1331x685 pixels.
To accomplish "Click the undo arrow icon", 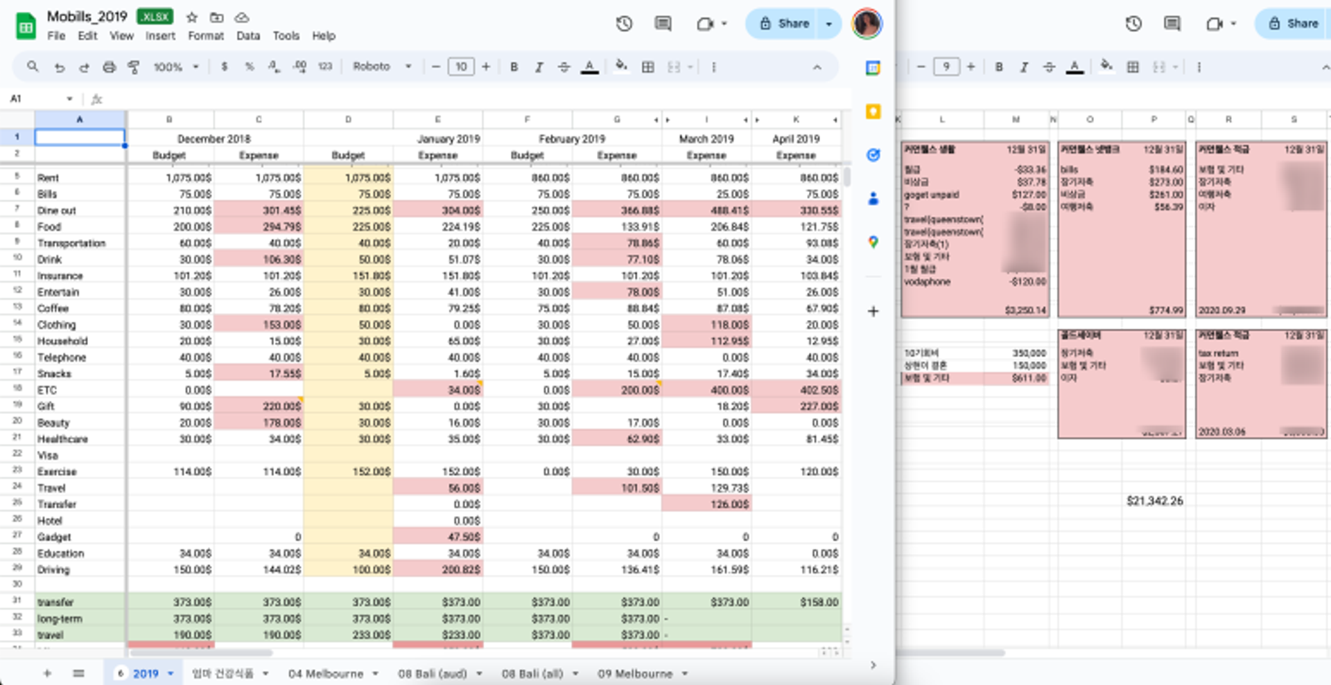I will click(60, 67).
